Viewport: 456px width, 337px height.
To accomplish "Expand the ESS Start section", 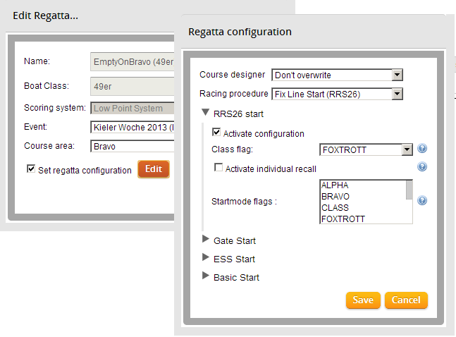I will click(206, 259).
